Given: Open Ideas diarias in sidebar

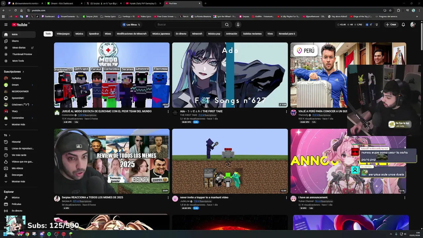Looking at the screenshot, I should (18, 48).
